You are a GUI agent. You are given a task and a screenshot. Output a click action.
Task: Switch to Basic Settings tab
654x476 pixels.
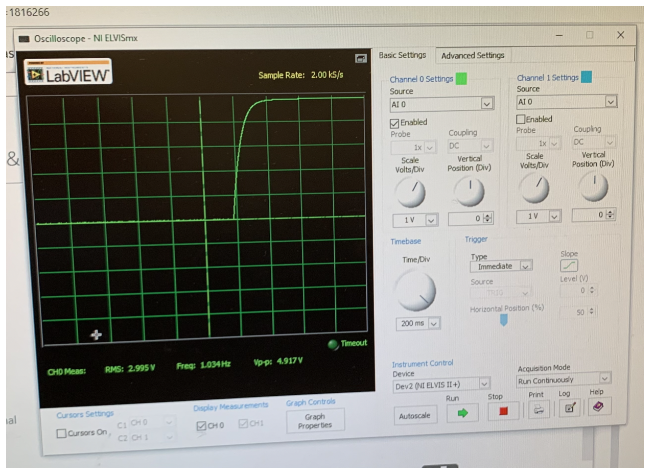403,56
